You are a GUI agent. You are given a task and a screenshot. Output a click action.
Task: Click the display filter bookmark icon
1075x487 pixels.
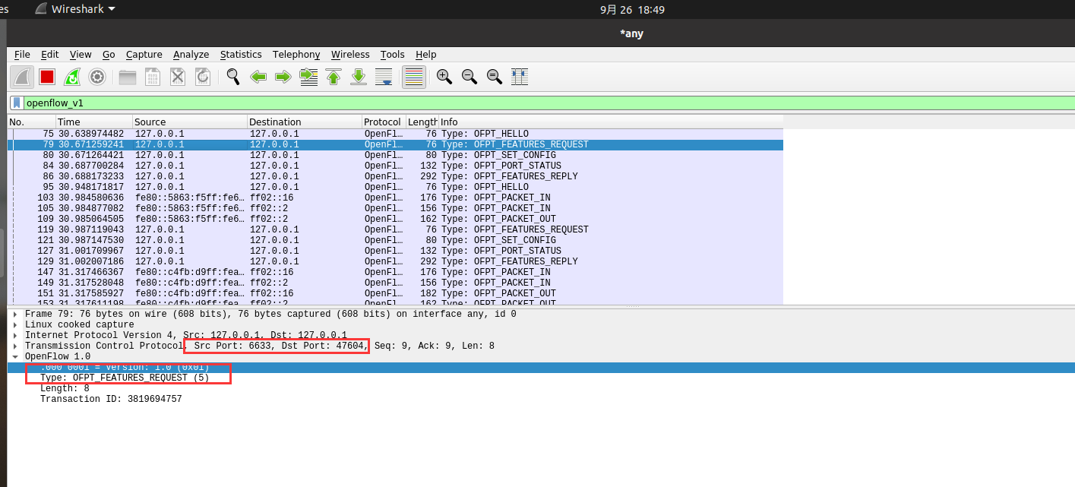[17, 103]
